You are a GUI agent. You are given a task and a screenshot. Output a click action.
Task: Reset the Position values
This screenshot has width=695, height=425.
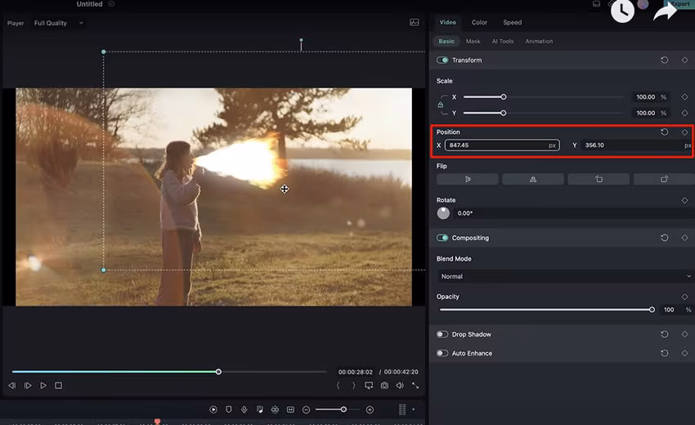pyautogui.click(x=664, y=132)
